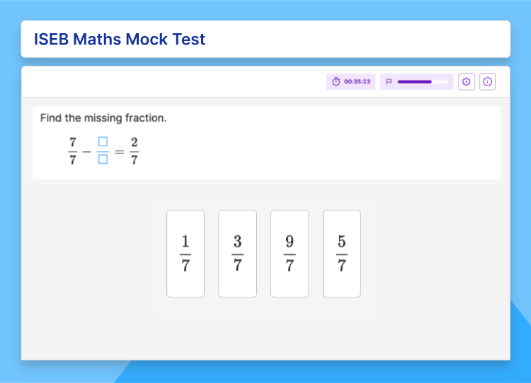
Task: Click the equals sign in the equation
Action: (119, 152)
